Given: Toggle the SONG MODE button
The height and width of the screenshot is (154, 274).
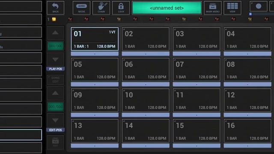Looking at the screenshot, I should point(81,8).
